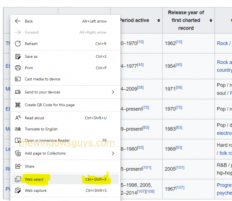The height and width of the screenshot is (201, 232).
Task: Choose Create QR Code for this page
Action: coord(65,105)
